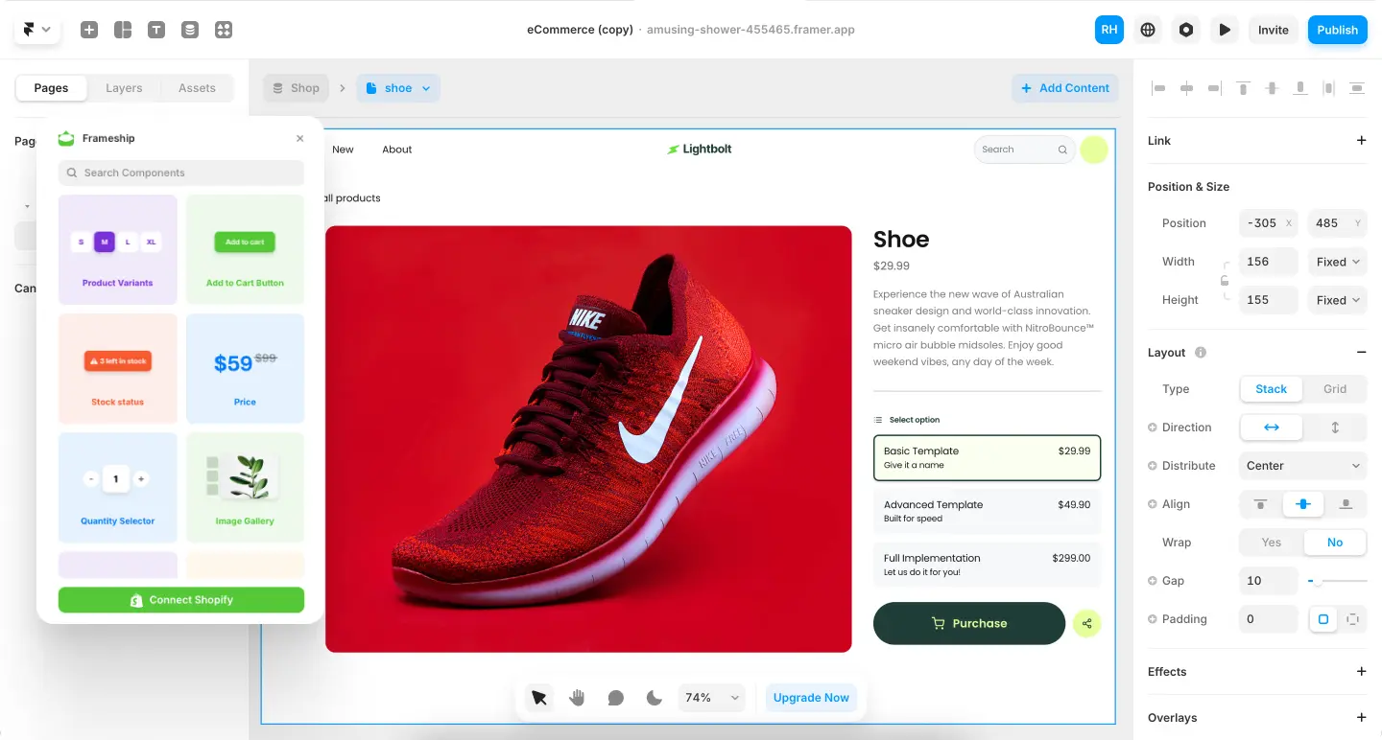Viewport: 1382px width, 740px height.
Task: Open the Width Fixed sizing dropdown
Action: [x=1338, y=262]
